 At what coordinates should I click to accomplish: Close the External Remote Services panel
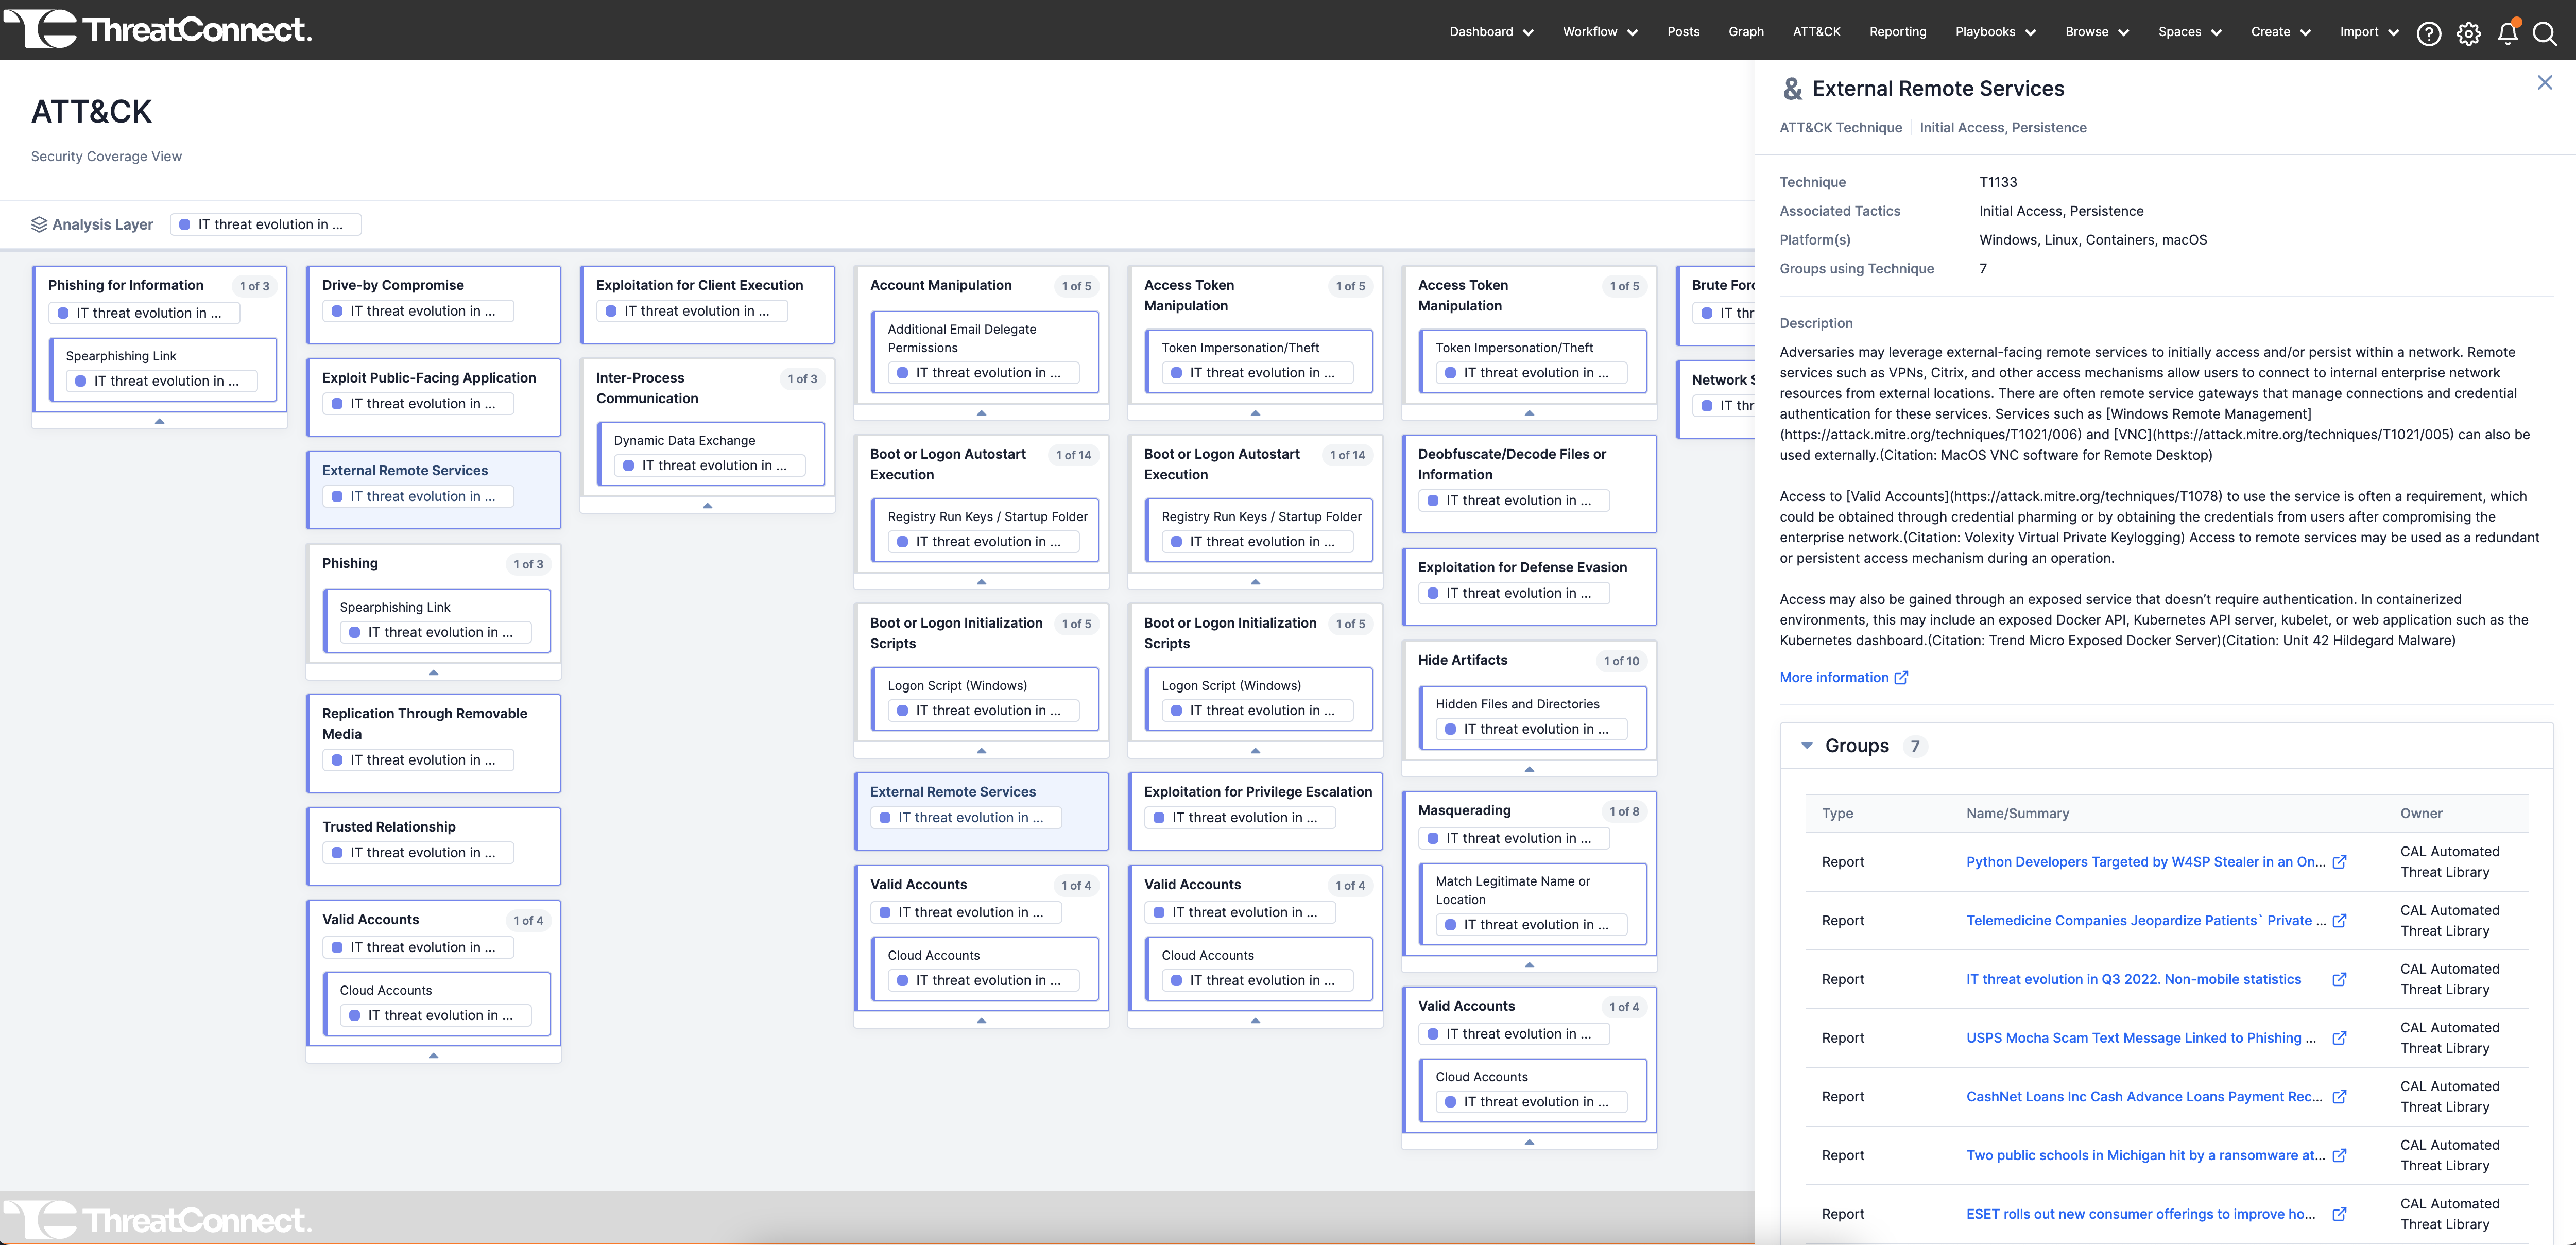tap(2544, 82)
